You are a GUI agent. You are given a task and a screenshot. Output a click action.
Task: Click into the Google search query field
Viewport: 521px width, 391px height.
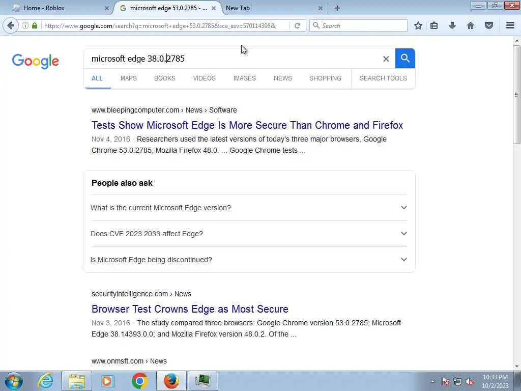coord(233,59)
